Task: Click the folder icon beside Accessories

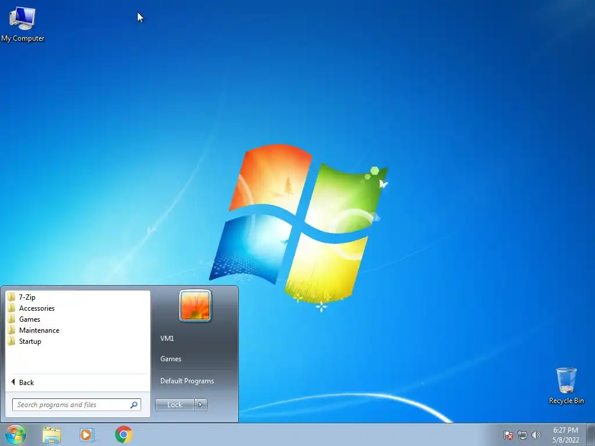Action: tap(12, 308)
